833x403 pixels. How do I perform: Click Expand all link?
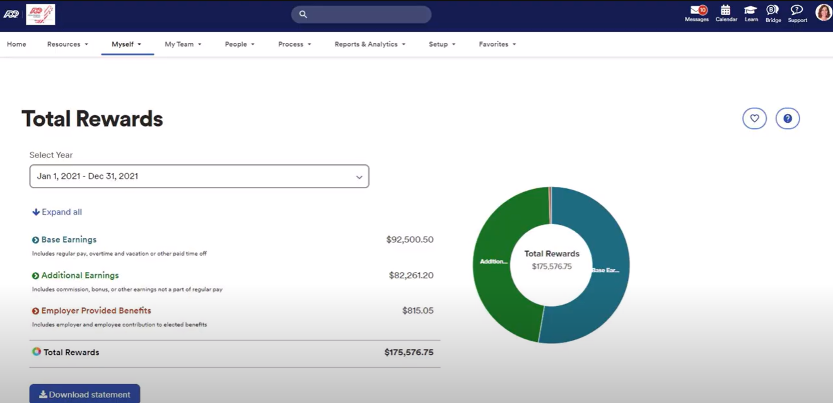pyautogui.click(x=57, y=212)
